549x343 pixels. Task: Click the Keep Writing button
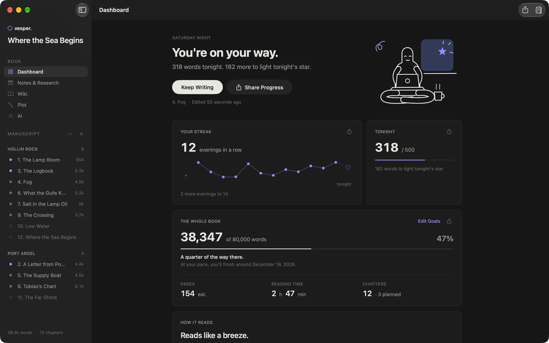click(197, 87)
